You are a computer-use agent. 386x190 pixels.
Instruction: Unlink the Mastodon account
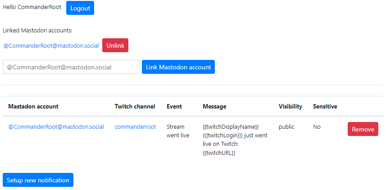115,45
